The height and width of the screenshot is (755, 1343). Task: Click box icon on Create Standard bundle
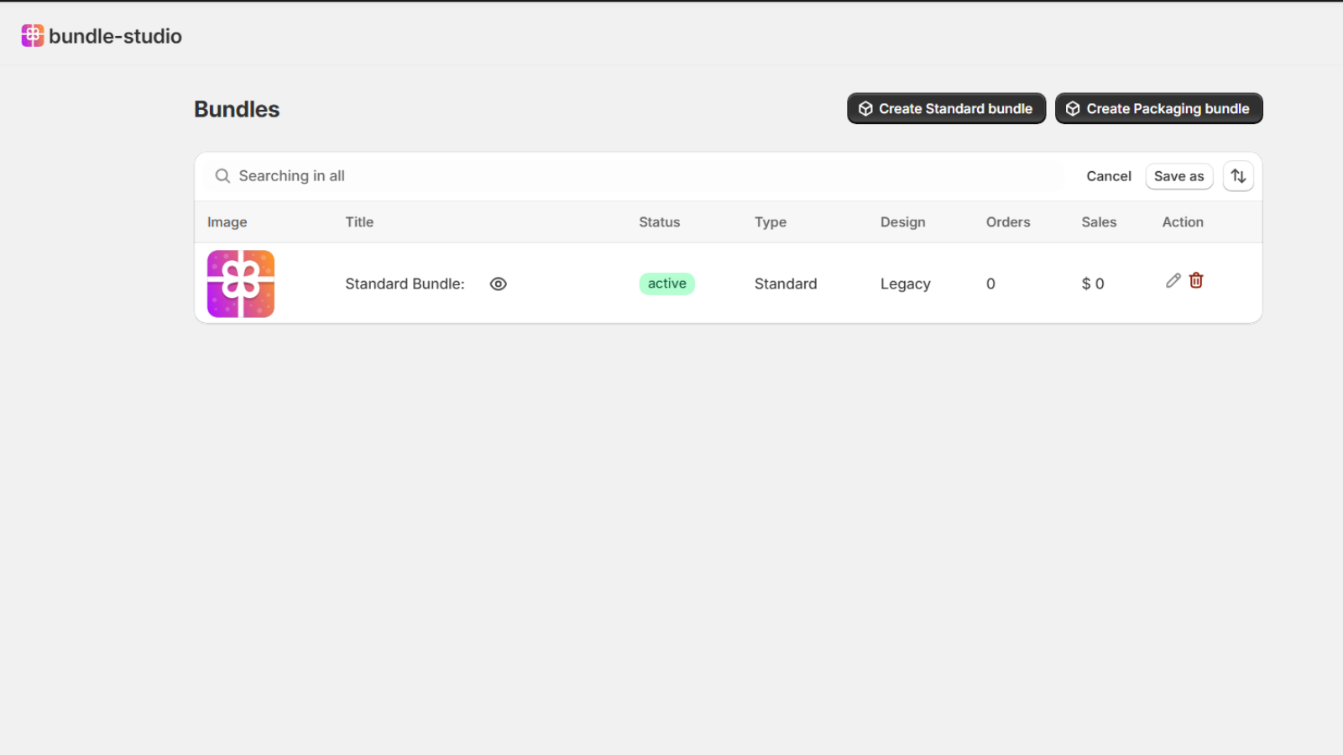(x=865, y=109)
